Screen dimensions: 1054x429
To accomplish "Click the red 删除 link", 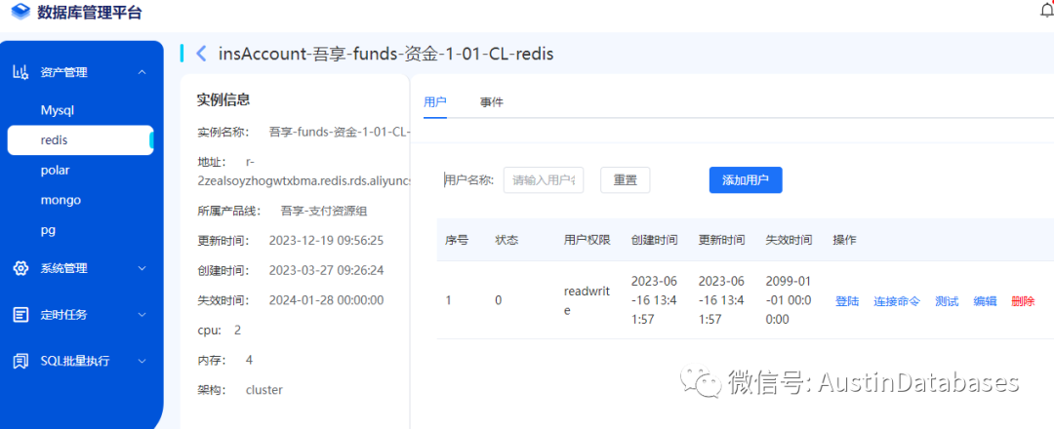I will pyautogui.click(x=1023, y=301).
